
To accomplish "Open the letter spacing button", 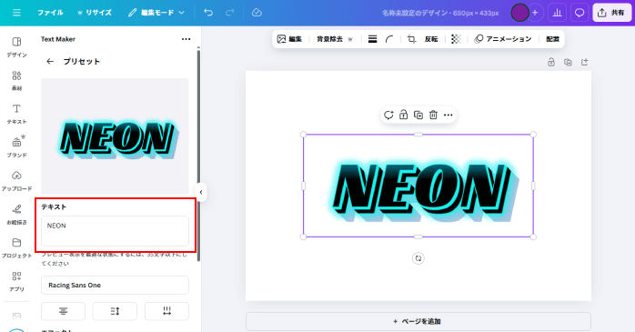I will 166,311.
